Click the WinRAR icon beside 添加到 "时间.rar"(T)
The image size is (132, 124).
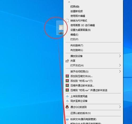pyautogui.click(x=67, y=81)
